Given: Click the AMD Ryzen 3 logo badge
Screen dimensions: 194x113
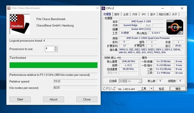Looking at the screenshot, I should click(175, 27).
